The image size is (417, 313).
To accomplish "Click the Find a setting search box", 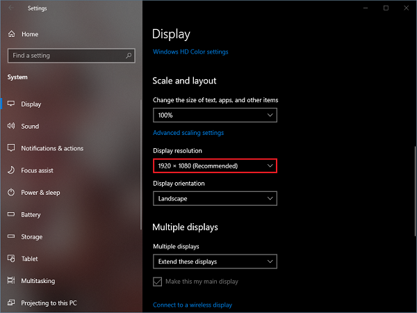I will 66,56.
